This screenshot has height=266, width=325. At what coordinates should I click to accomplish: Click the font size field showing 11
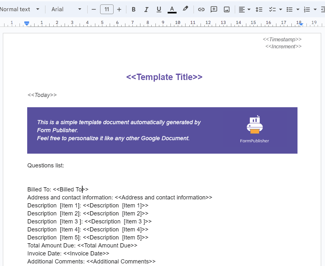[107, 9]
